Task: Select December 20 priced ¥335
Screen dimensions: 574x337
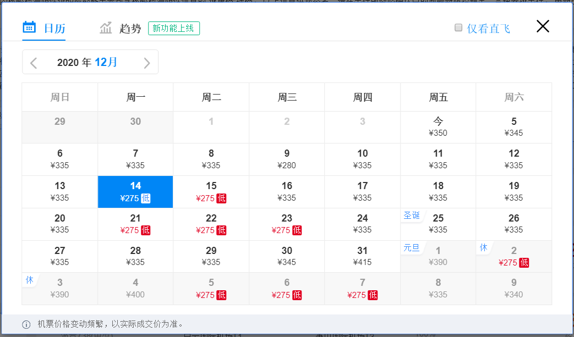Action: pyautogui.click(x=59, y=224)
